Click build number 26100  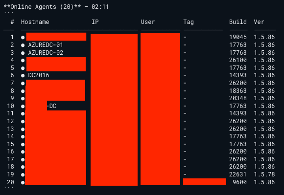[x=238, y=60]
